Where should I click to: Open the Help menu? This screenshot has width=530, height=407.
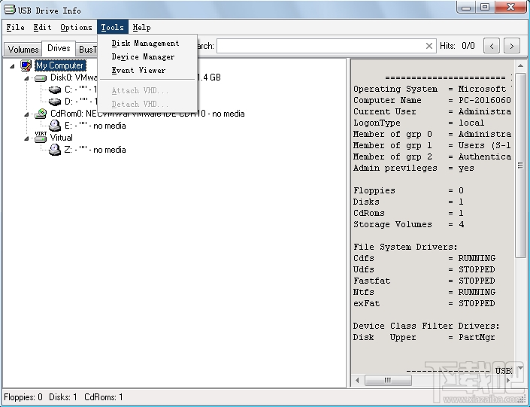coord(141,27)
